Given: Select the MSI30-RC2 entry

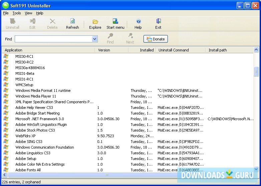Looking at the screenshot, I should point(24,62).
